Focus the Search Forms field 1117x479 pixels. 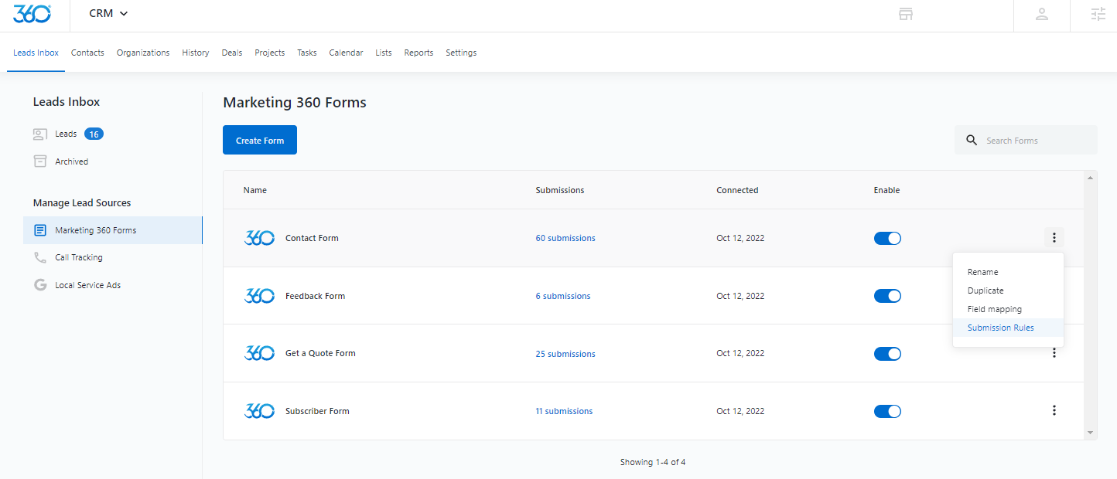(x=1026, y=140)
